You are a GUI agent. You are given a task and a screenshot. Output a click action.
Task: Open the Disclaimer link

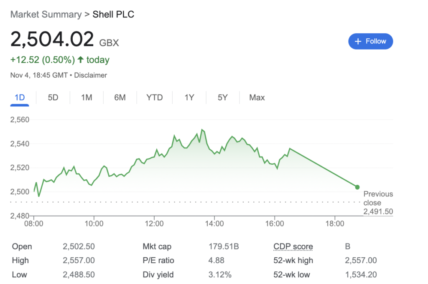click(x=90, y=75)
